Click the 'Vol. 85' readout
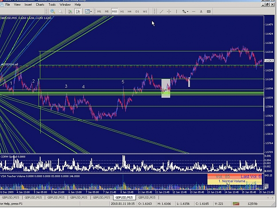This screenshot has width=277, height=208. (223, 177)
